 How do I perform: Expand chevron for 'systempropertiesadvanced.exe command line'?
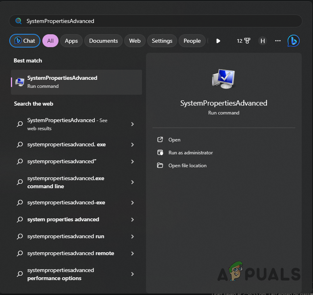[132, 182]
